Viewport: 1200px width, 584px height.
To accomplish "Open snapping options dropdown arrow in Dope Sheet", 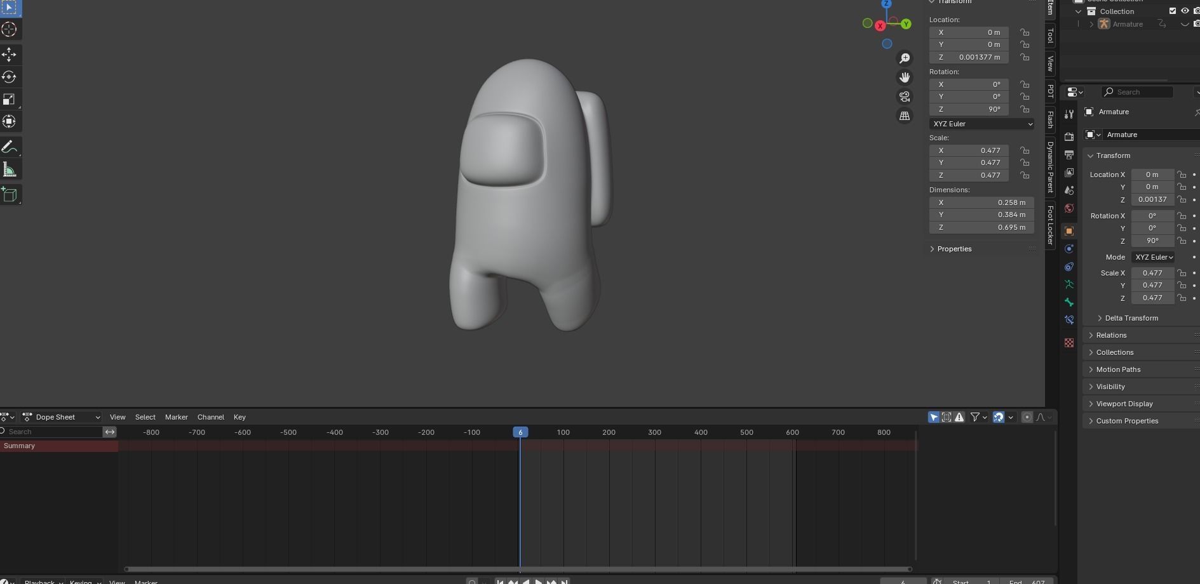I will (1011, 417).
